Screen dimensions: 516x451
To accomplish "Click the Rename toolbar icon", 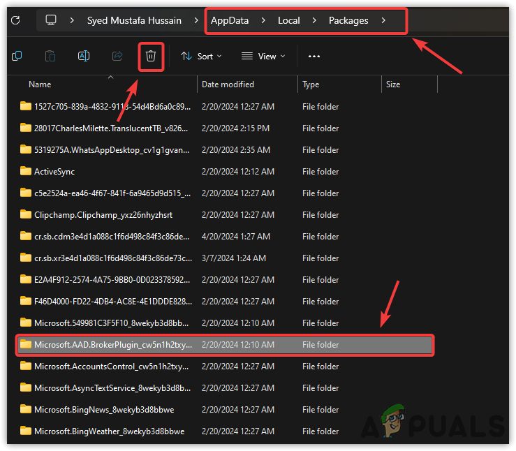I will 84,56.
